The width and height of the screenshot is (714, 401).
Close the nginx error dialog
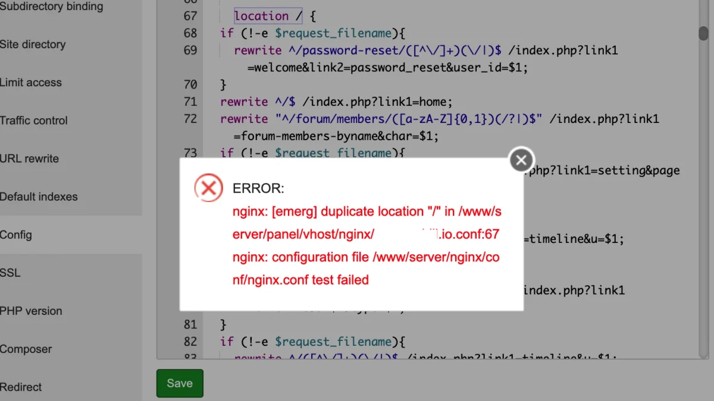(x=521, y=159)
